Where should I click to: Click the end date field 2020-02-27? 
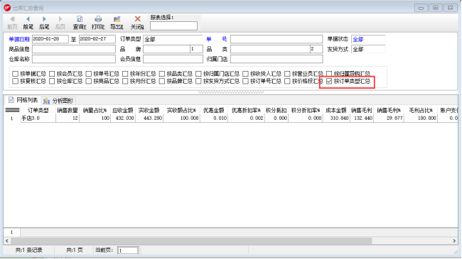pos(97,39)
